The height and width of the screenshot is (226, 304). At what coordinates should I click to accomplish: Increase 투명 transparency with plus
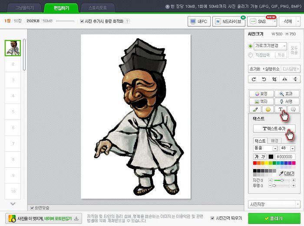(x=294, y=186)
